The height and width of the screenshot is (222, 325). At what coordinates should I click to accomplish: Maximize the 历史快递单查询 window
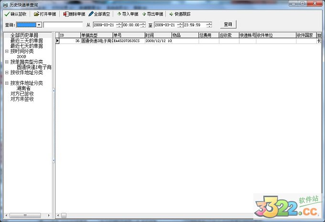303,3
